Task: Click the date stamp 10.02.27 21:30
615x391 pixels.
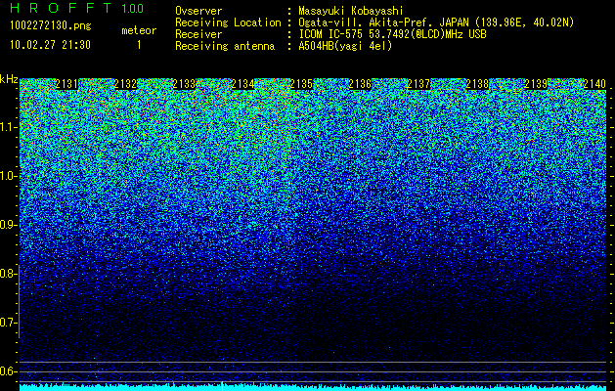Action: coord(50,45)
